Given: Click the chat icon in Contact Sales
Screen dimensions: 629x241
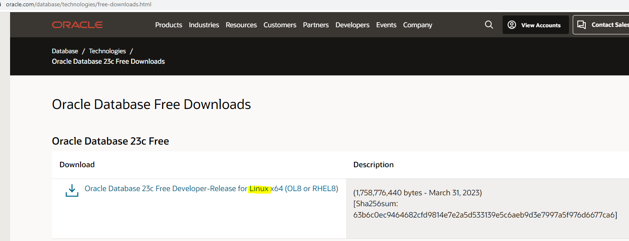Looking at the screenshot, I should point(582,25).
